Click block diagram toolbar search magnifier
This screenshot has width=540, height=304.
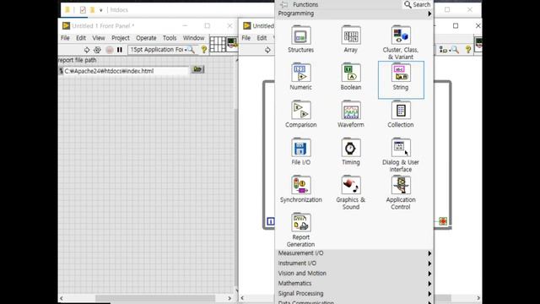point(455,50)
